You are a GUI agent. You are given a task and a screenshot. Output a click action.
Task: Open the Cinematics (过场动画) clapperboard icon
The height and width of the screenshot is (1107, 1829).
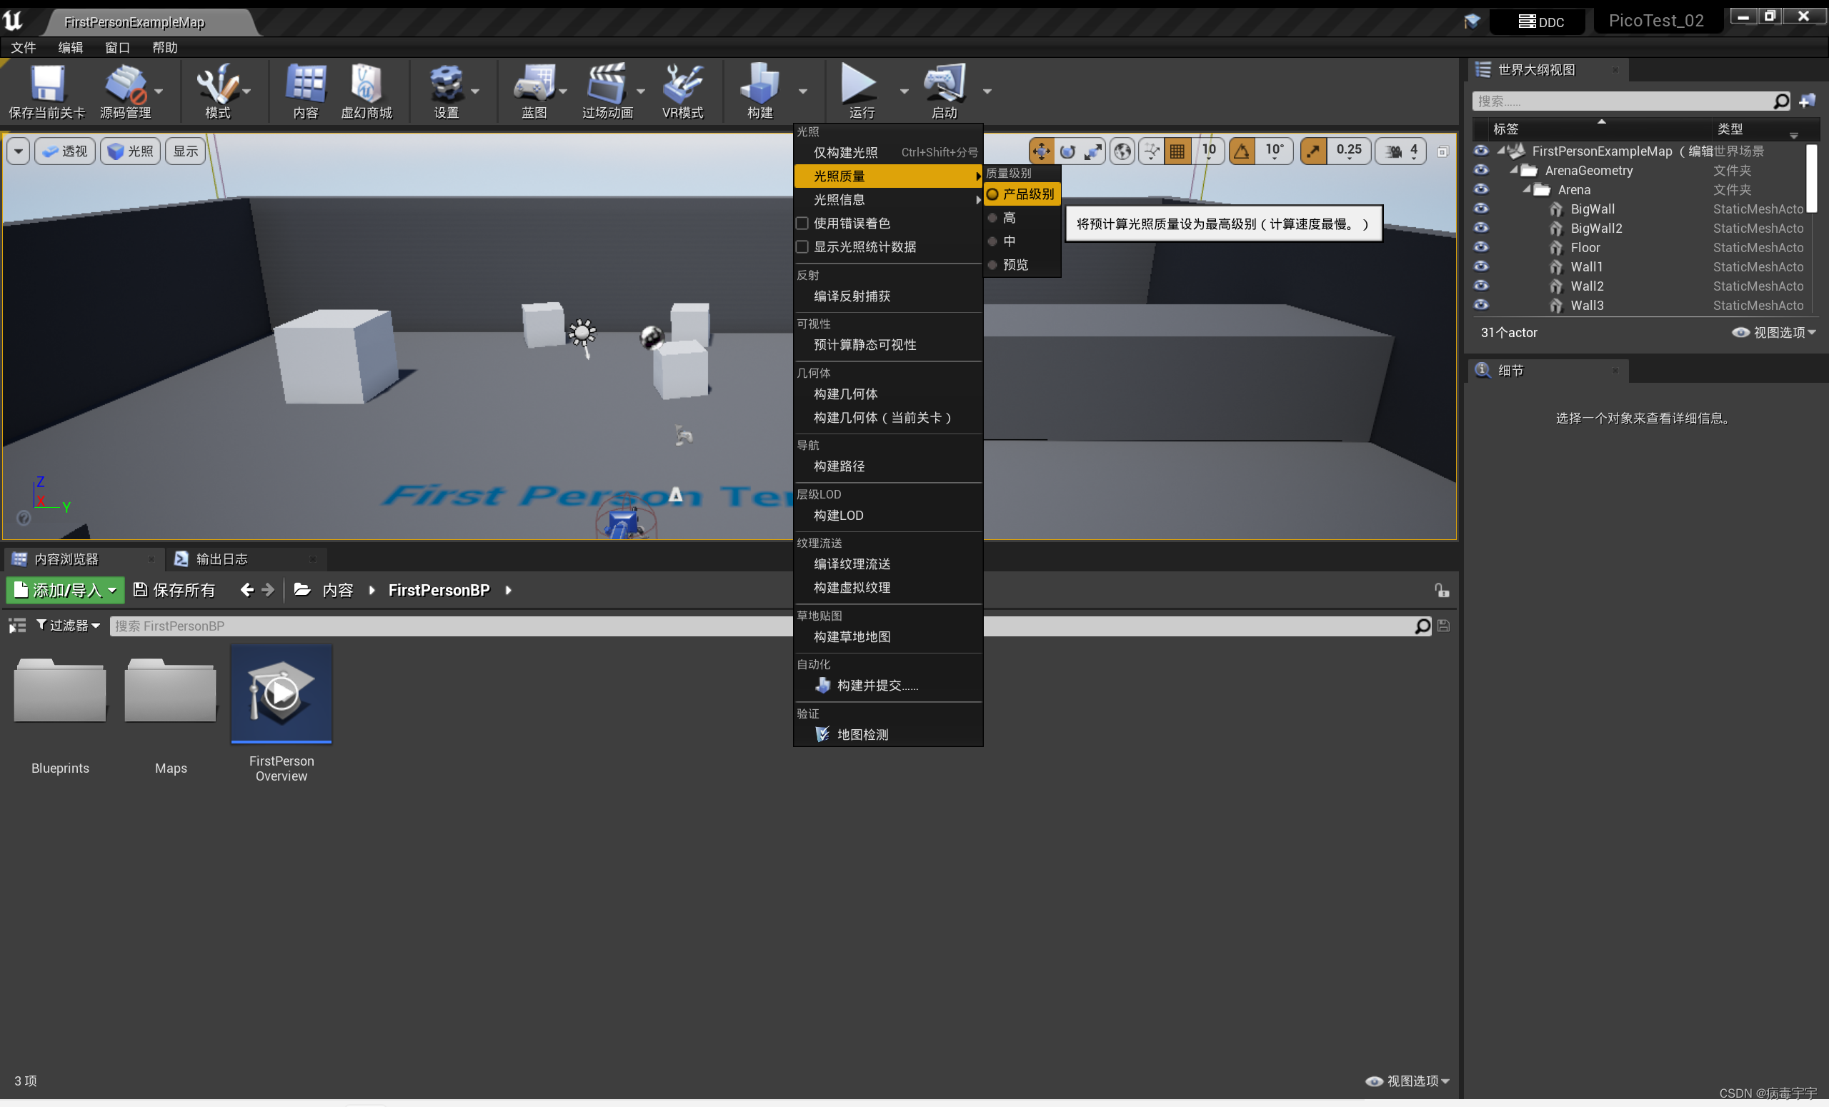point(606,84)
